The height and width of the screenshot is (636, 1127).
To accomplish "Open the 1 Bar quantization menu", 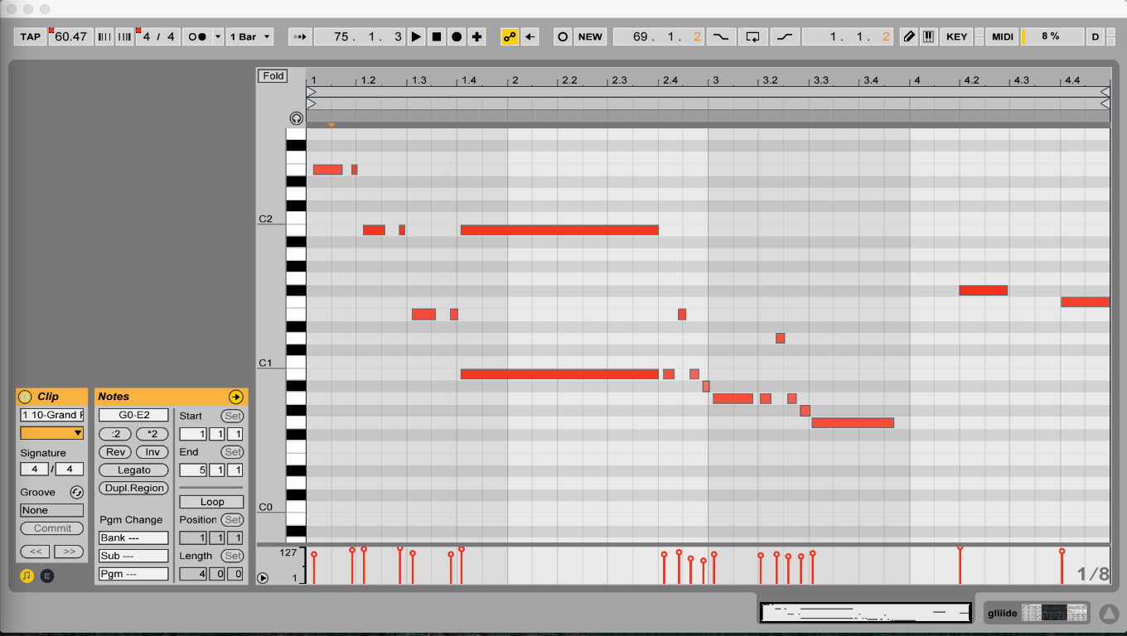I will point(249,36).
